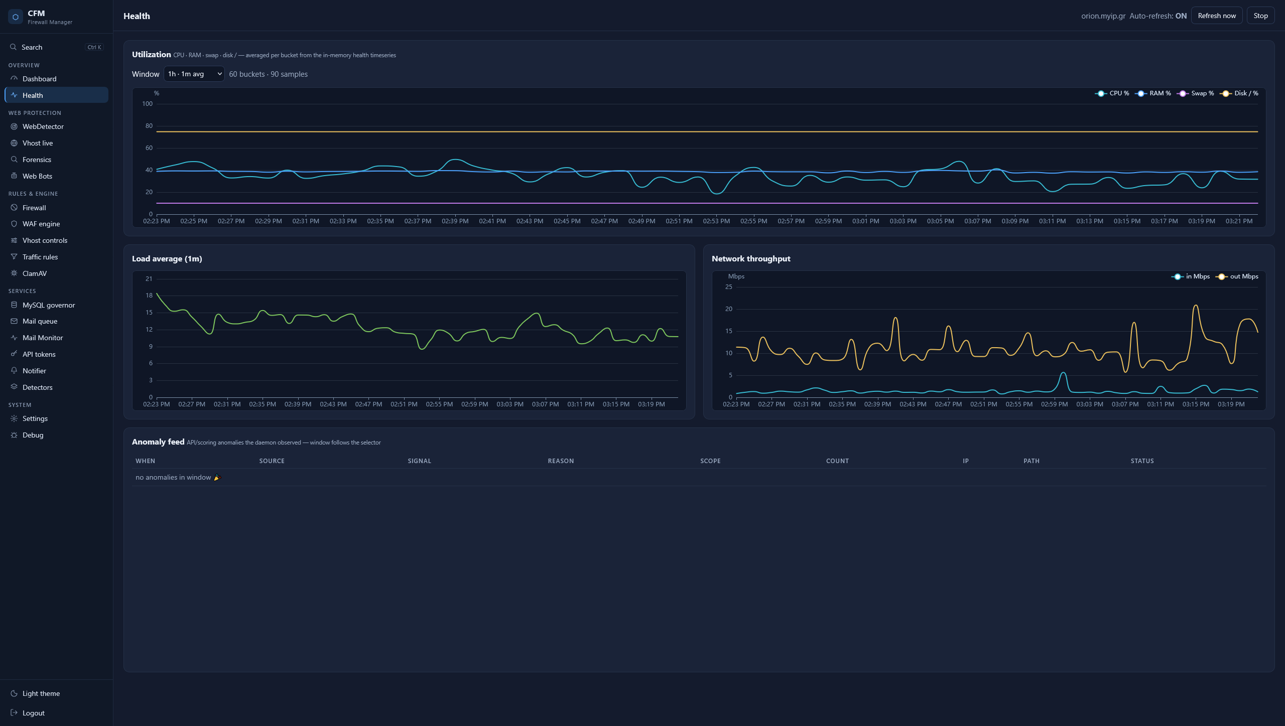Open the Dashboard gauge icon
This screenshot has width=1285, height=726.
coord(14,79)
